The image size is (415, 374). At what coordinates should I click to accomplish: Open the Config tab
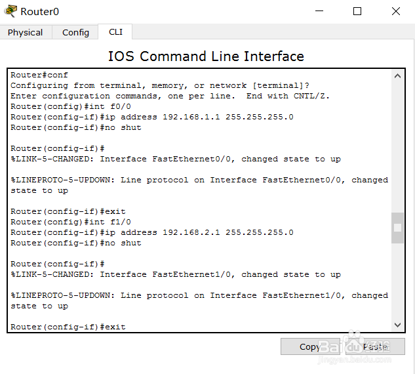[75, 32]
